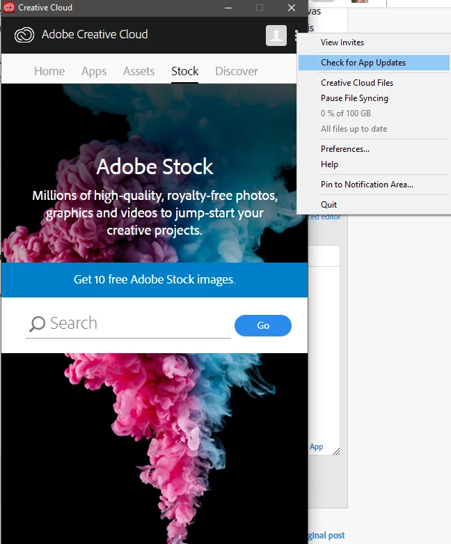Click the 0 % of 100 GB storage text
The image size is (451, 544).
(x=346, y=114)
